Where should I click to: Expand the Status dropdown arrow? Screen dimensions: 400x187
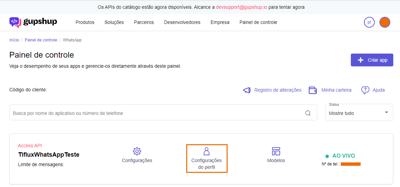pyautogui.click(x=387, y=112)
